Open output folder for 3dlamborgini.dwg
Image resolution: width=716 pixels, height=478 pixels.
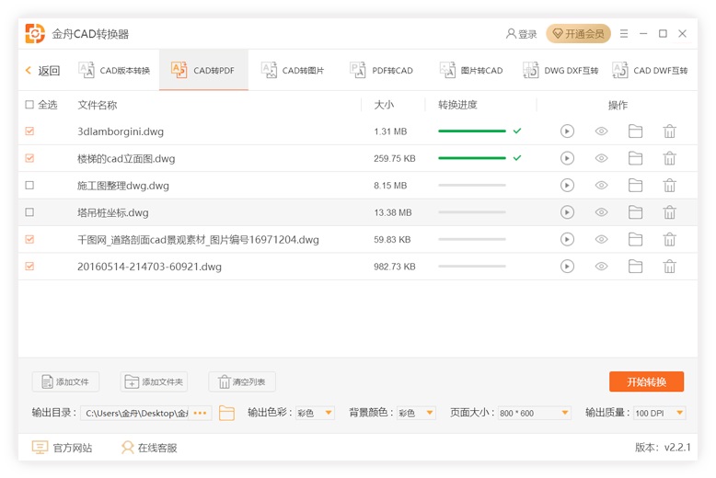tap(635, 131)
